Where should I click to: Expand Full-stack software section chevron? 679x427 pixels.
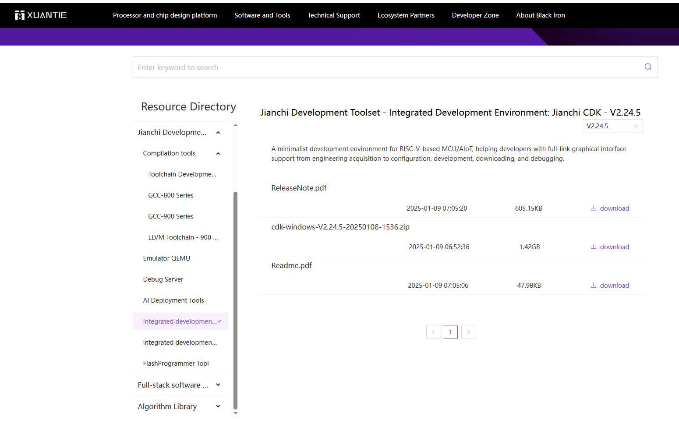218,385
